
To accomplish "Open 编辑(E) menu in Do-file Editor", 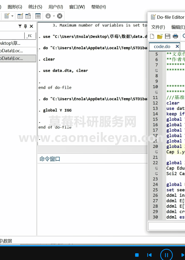I will (178, 27).
